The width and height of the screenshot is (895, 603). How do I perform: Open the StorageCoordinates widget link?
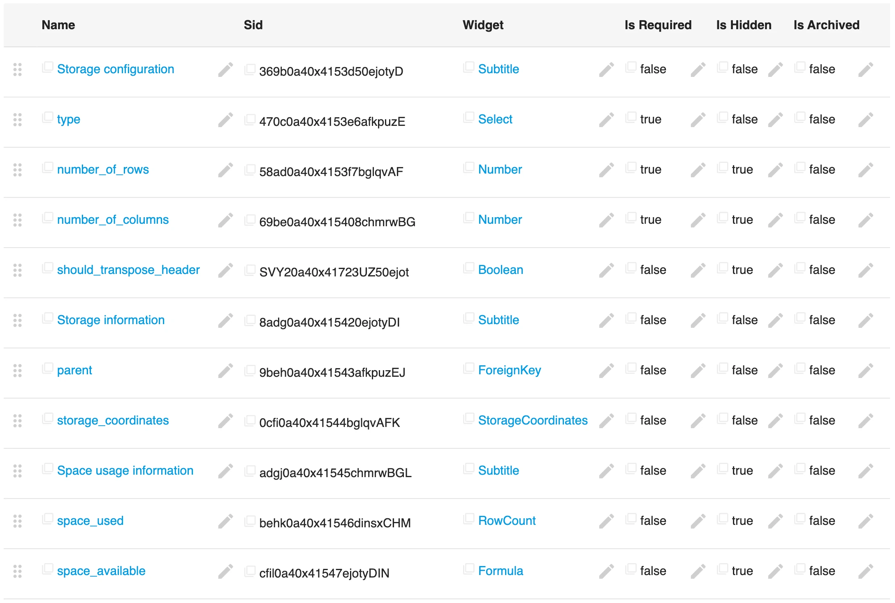(x=533, y=420)
